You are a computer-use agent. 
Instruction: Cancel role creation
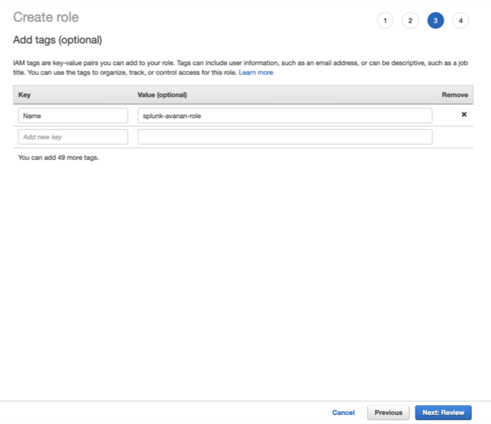[343, 413]
